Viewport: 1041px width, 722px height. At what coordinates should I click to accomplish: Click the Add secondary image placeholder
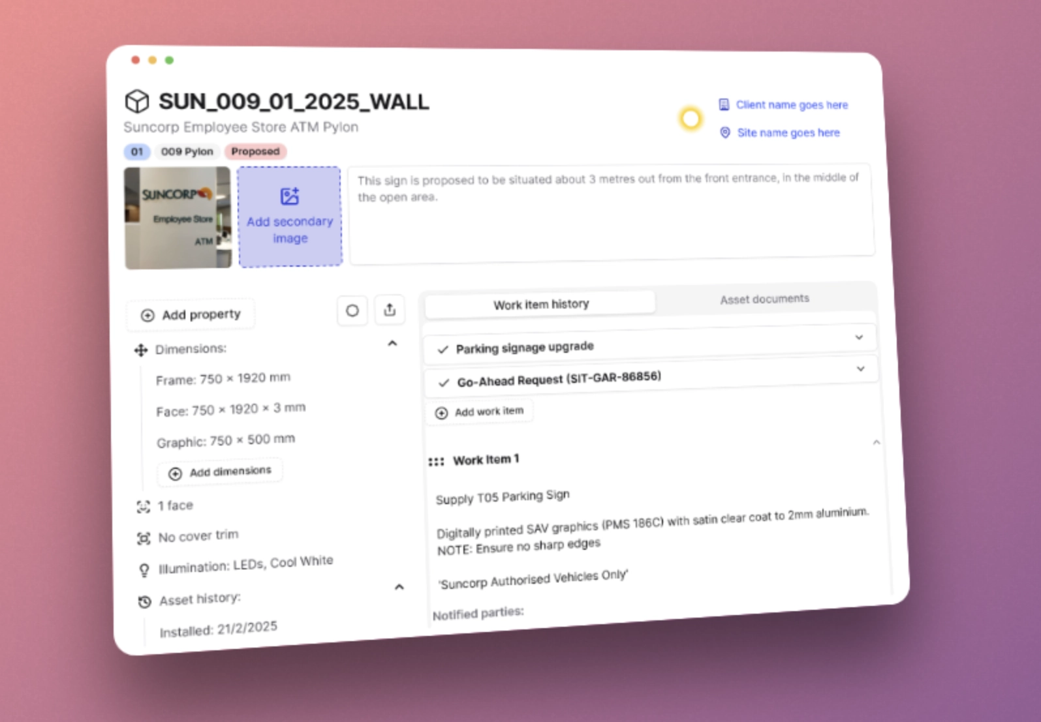[x=290, y=217]
